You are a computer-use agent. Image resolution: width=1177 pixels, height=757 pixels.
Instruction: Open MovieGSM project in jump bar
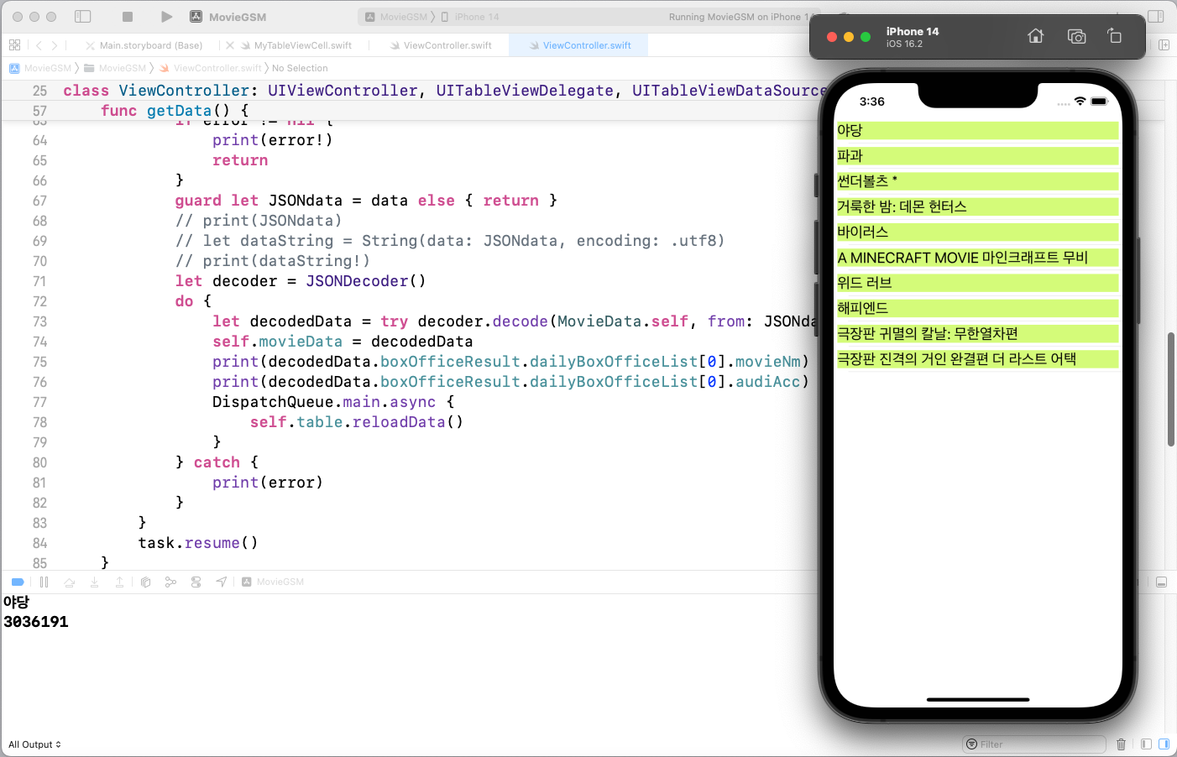pos(40,68)
